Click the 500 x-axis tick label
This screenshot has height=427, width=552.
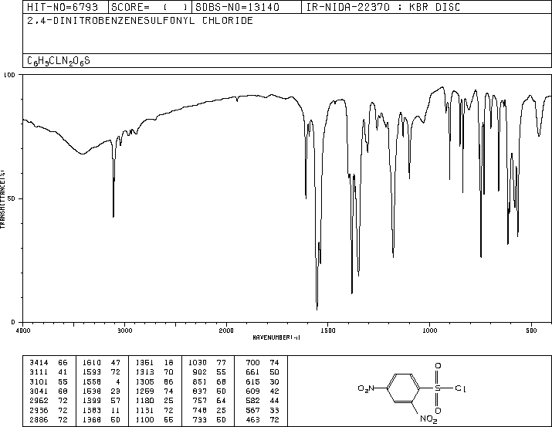[x=531, y=330]
